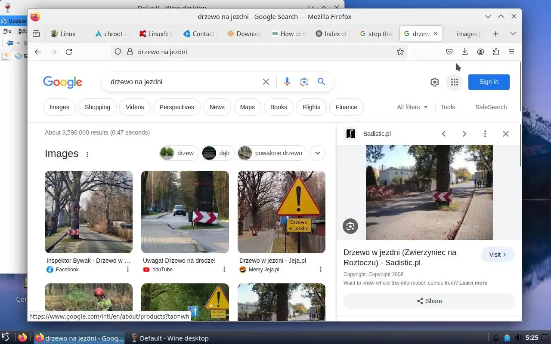Follow the Learn more link
Screen dimensions: 551x344
tap(473, 283)
